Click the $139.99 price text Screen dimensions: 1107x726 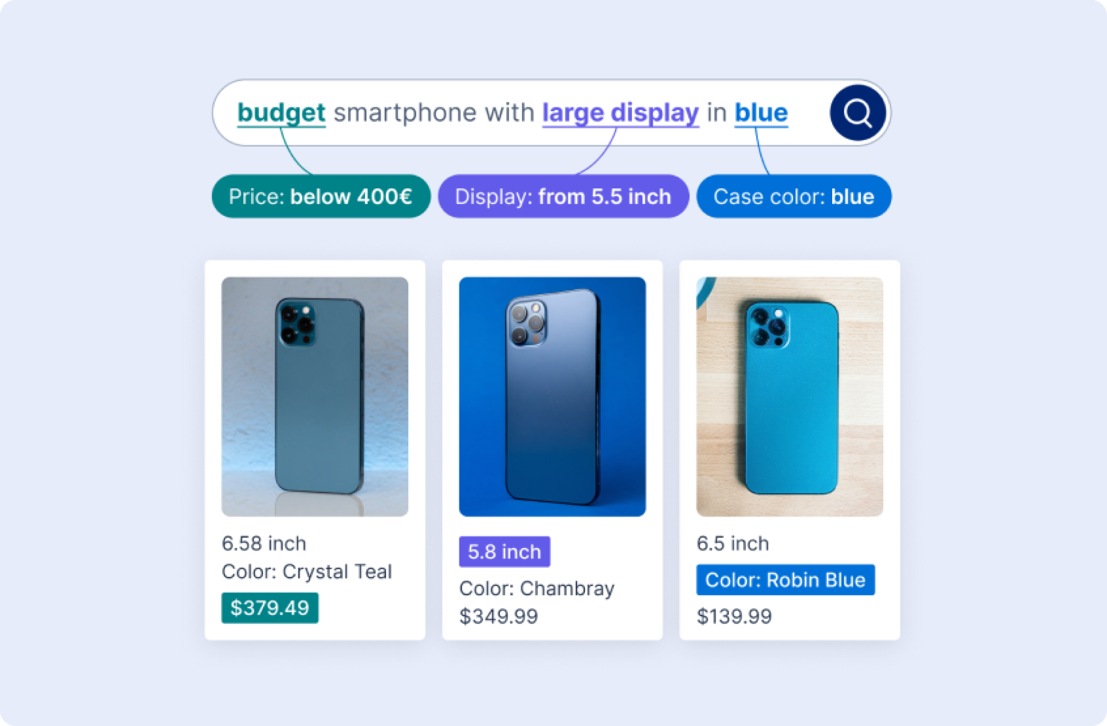click(734, 616)
